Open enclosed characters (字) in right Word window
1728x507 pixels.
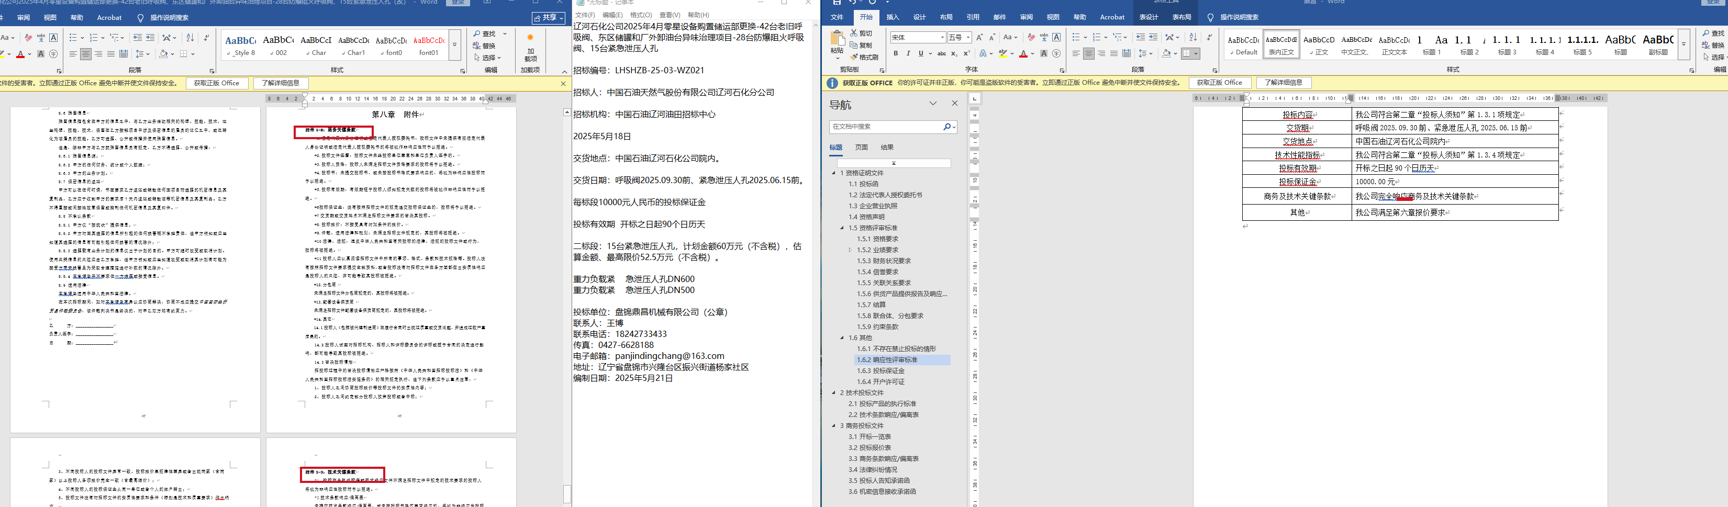[1056, 54]
